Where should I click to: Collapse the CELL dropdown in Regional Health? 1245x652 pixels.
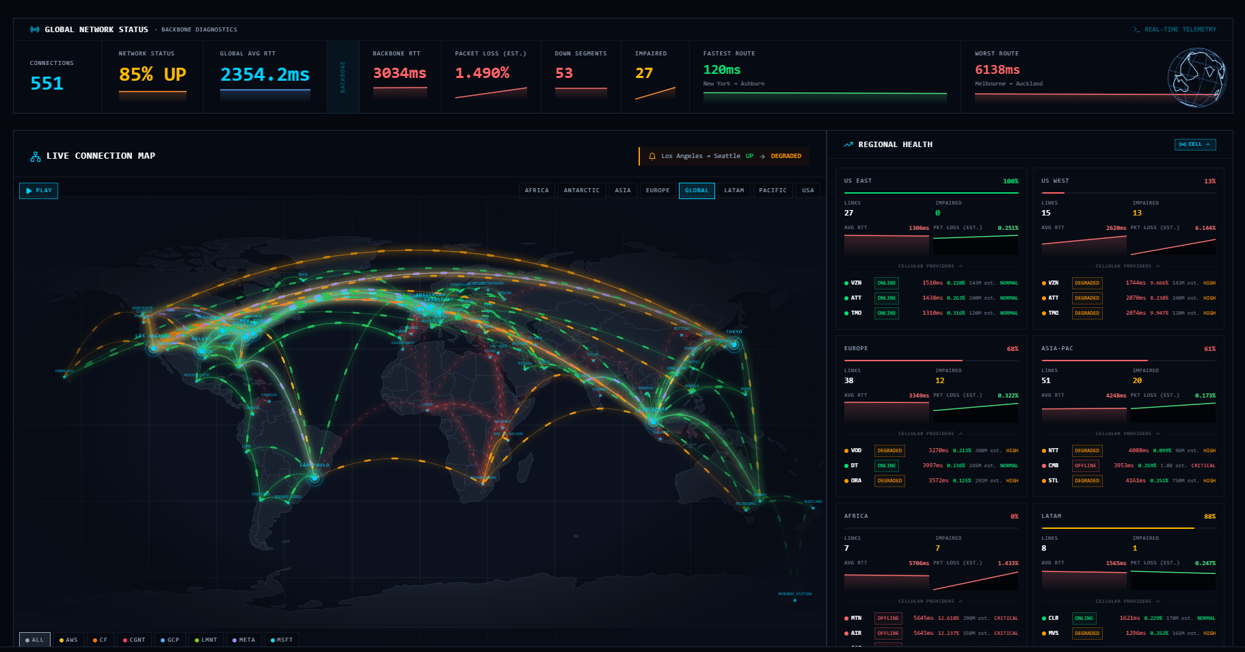tap(1195, 144)
